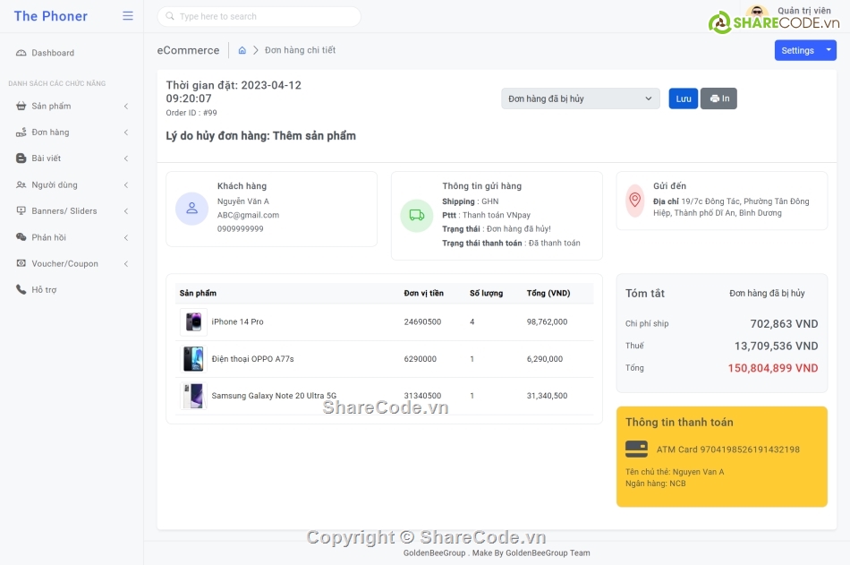Click the In print button
The width and height of the screenshot is (850, 565).
pyautogui.click(x=718, y=98)
